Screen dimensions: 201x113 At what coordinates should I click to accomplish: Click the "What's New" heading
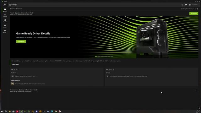(x=15, y=70)
